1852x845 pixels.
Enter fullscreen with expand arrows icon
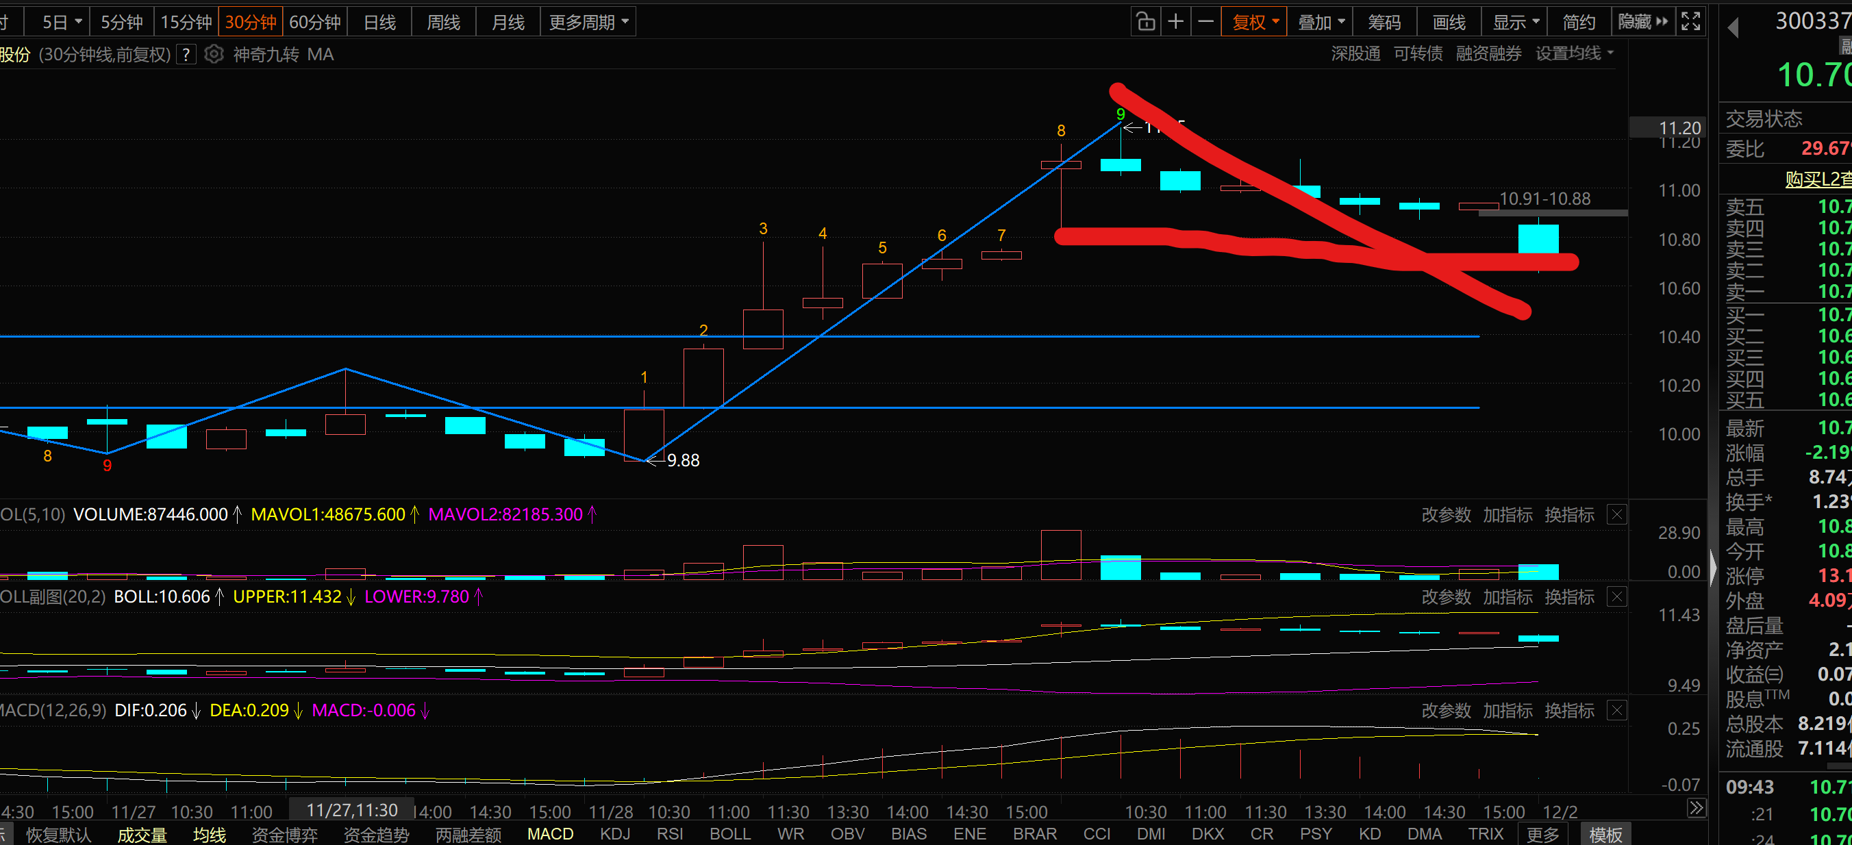pos(1691,21)
